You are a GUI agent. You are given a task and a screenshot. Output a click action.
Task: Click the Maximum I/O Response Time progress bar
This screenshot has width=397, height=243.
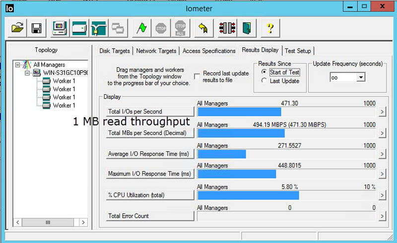286,174
